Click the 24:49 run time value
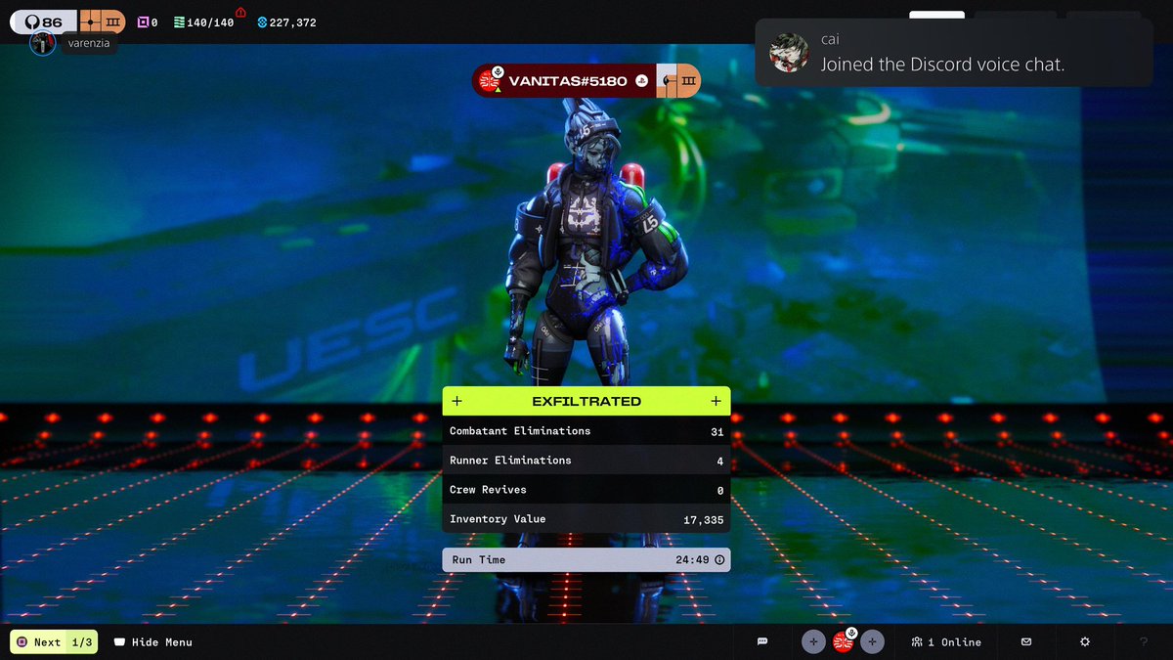 (x=693, y=560)
